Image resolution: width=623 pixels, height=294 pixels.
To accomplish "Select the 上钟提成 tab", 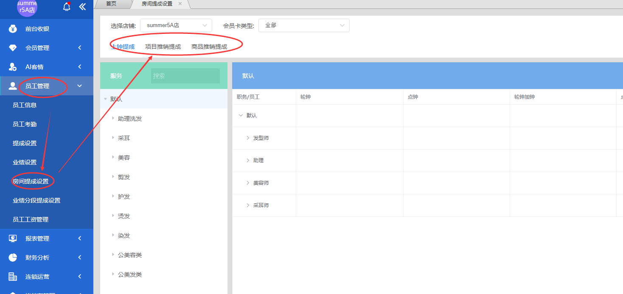I will (x=123, y=47).
